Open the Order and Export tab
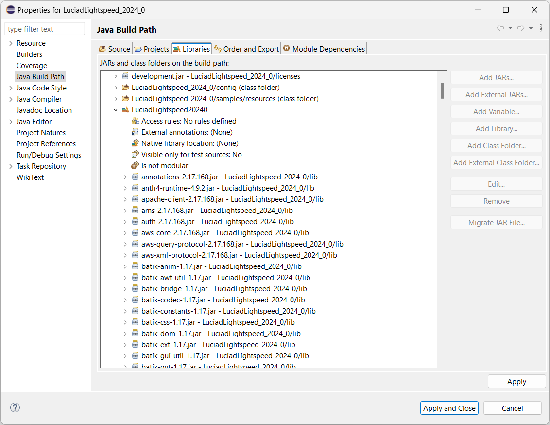The width and height of the screenshot is (550, 425). pyautogui.click(x=247, y=49)
